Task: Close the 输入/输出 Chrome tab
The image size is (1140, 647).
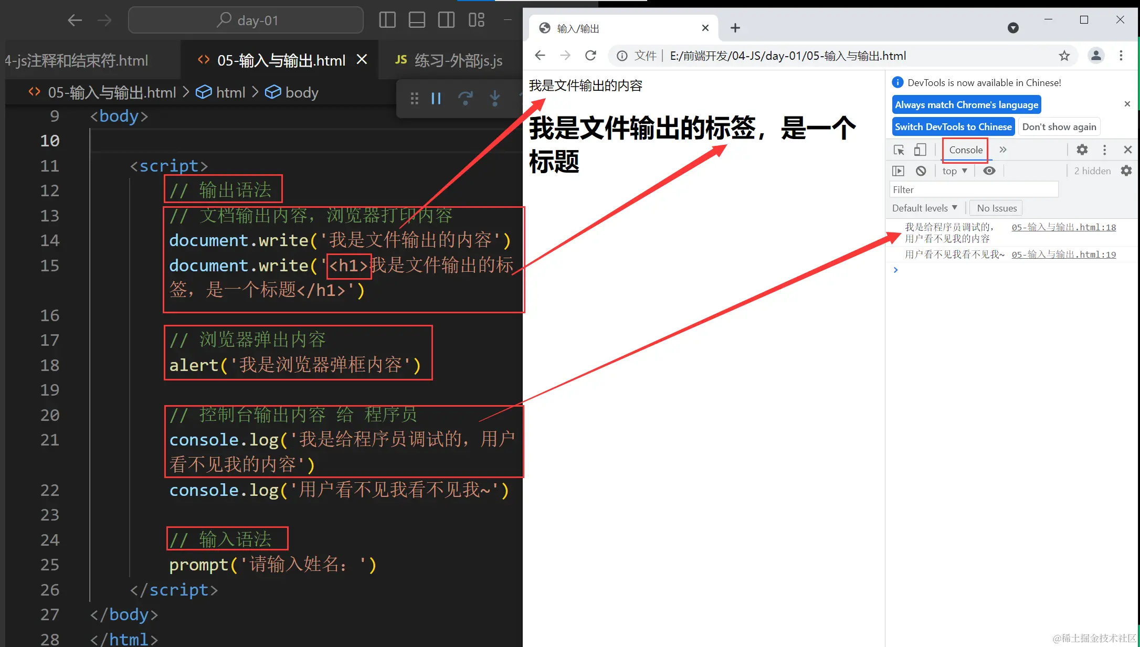Action: click(705, 28)
